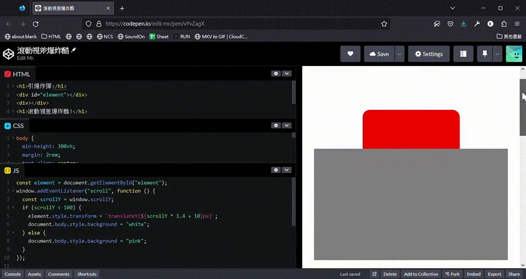Screen dimensions: 526x279
Task: Open the 其他書籤 bookmarks folder
Action: [509, 37]
